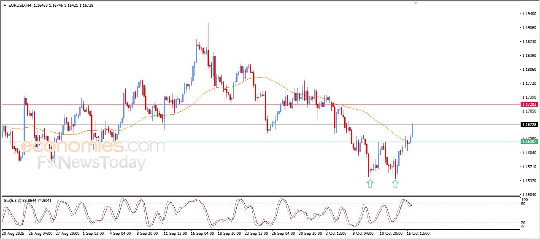Select the red 1.17203 price label
540x239 pixels.
(x=529, y=104)
